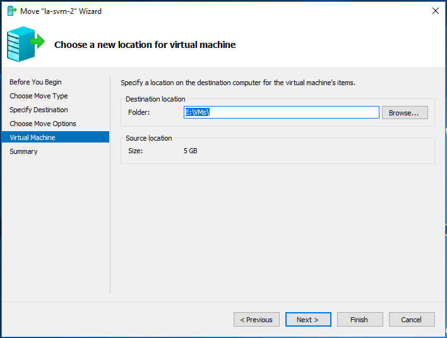Click the large server move icon in header
This screenshot has width=447, height=338.
pyautogui.click(x=26, y=44)
